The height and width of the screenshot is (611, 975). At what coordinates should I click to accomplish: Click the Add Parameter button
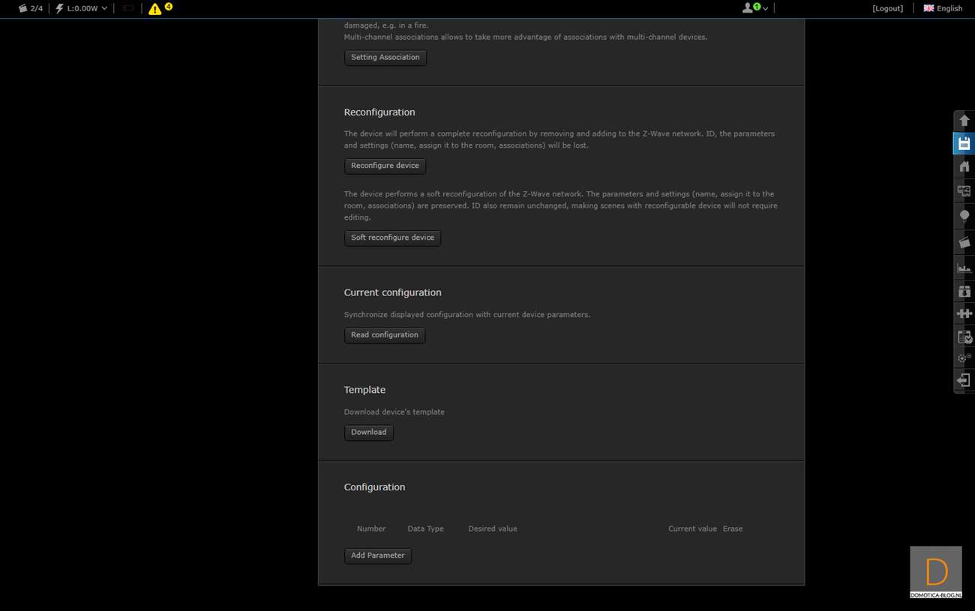(x=378, y=556)
